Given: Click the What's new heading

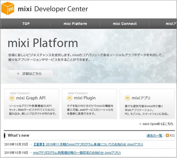Looking at the screenshot, I should [19, 136].
